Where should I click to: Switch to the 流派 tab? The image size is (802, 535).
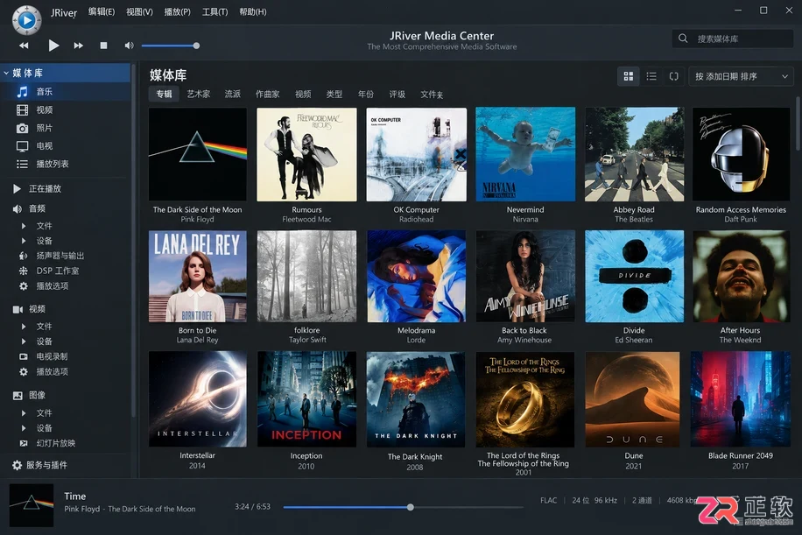pyautogui.click(x=233, y=94)
